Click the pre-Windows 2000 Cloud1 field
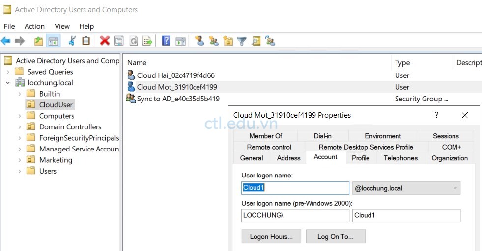Viewport: 482px width, 251px height. tap(406, 215)
